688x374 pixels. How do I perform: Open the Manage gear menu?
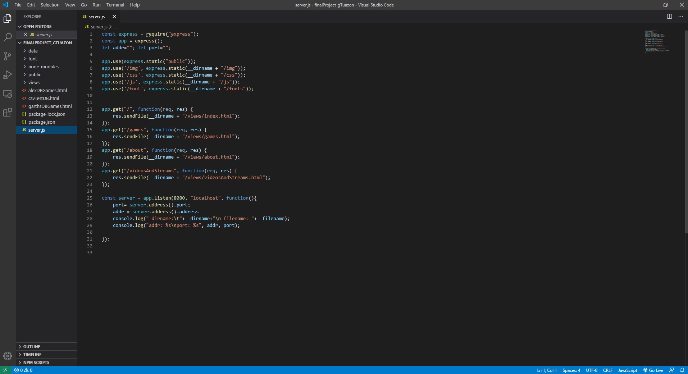(8, 356)
